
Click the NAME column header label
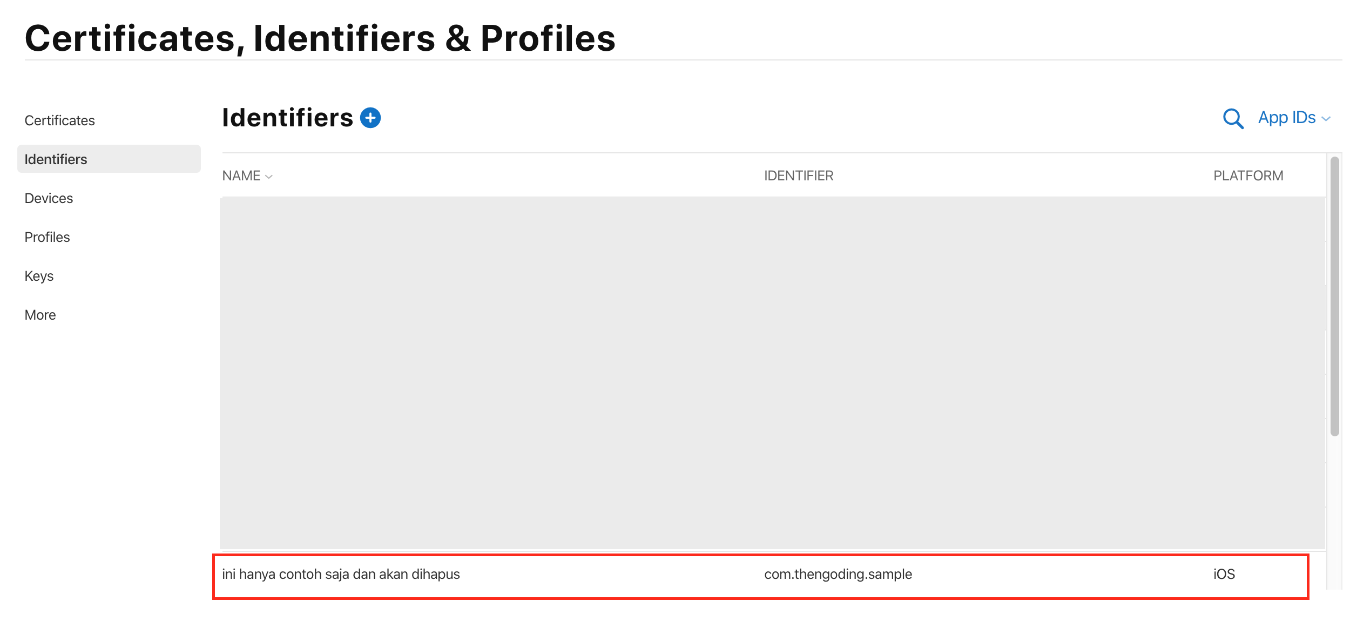tap(241, 175)
